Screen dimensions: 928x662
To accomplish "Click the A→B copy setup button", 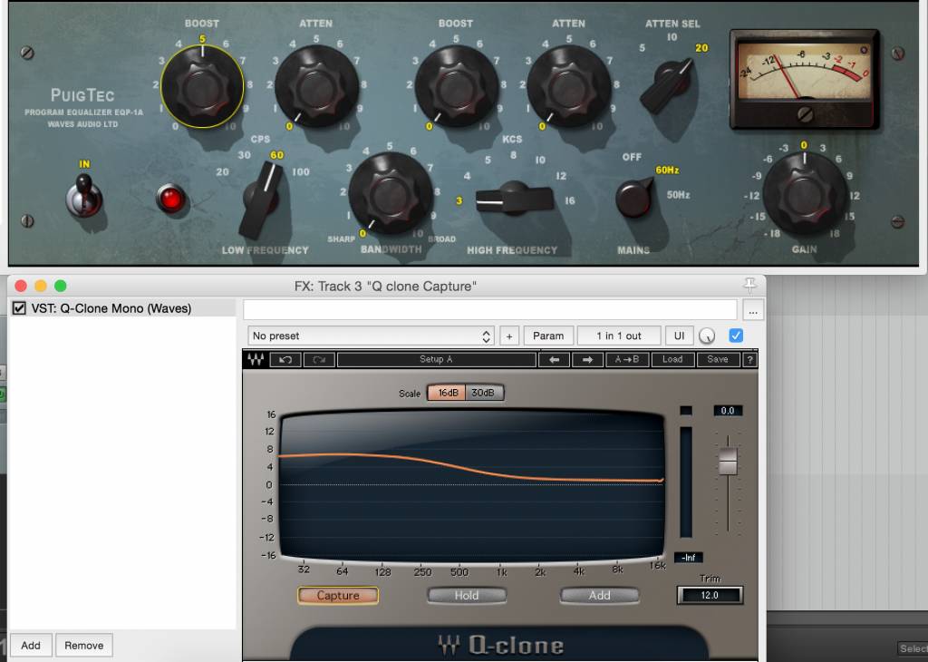I will 627,359.
